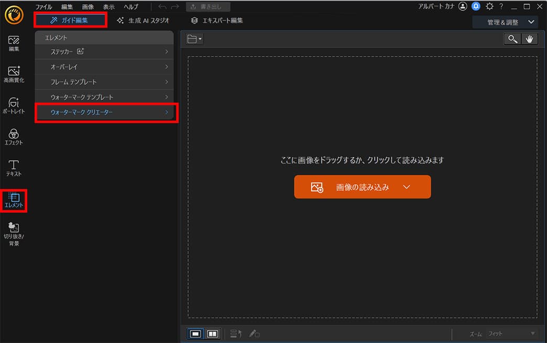Click the 画像の読み込み button
Image resolution: width=547 pixels, height=343 pixels.
tap(362, 187)
